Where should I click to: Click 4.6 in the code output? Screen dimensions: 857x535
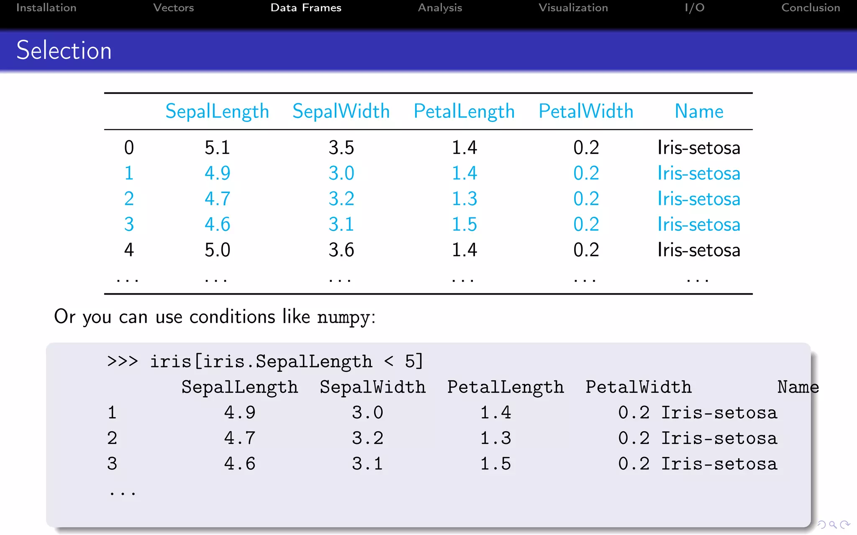tap(240, 464)
